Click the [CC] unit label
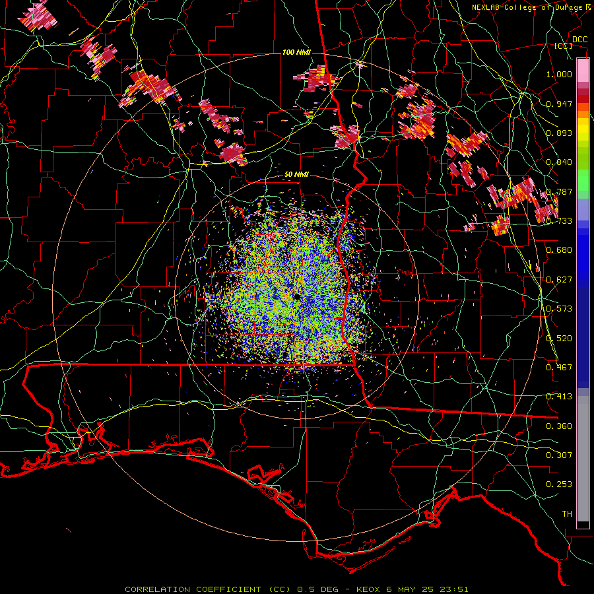 point(564,46)
